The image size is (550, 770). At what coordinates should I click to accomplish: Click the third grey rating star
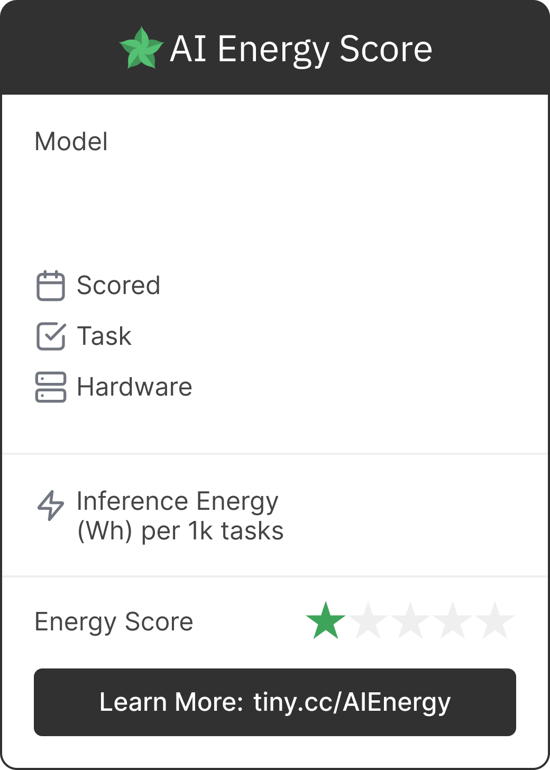click(410, 621)
